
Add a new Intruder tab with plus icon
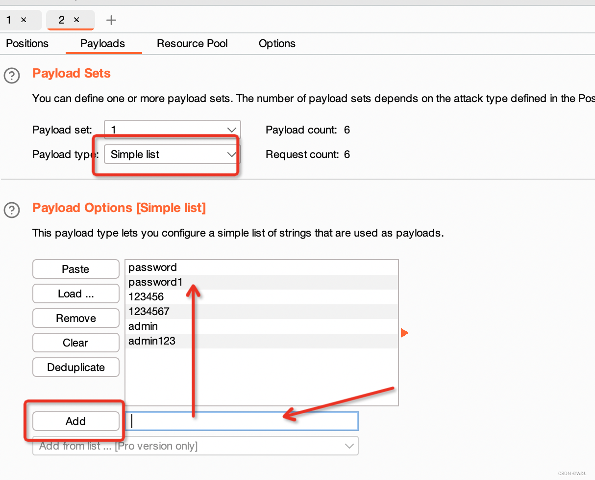coord(112,20)
